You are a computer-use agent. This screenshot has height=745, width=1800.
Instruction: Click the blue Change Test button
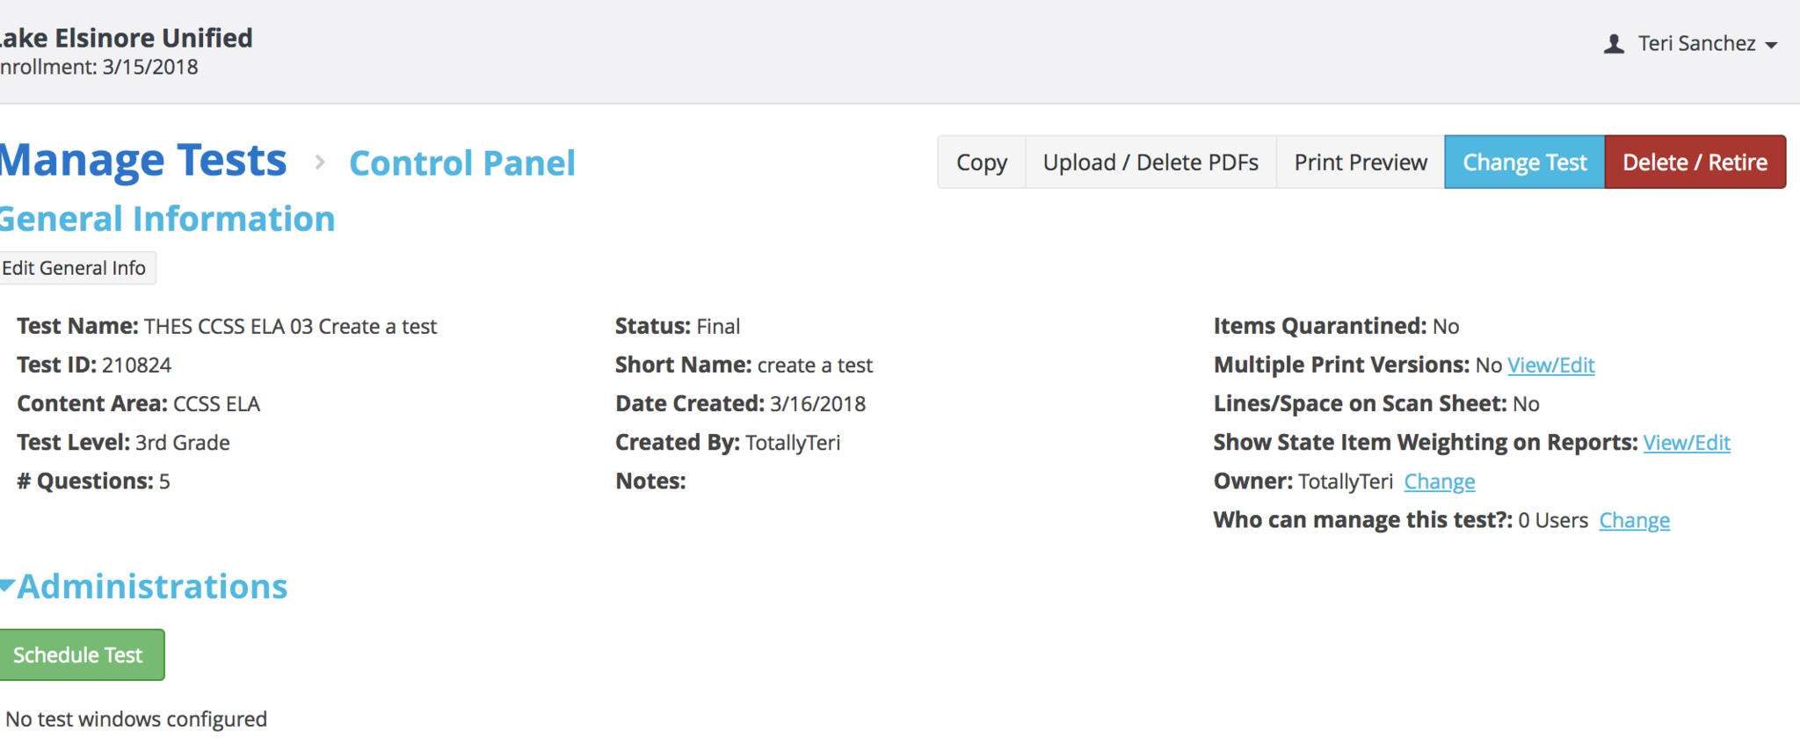1524,163
